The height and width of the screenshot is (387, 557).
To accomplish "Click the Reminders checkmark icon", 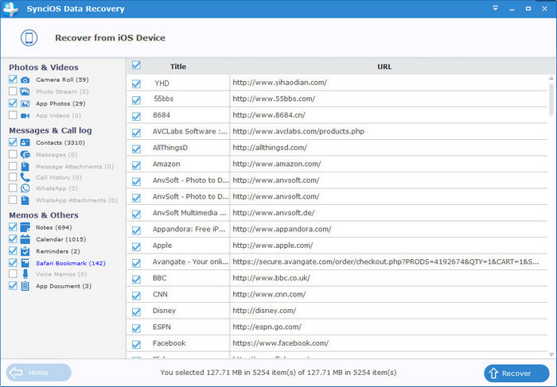I will (x=25, y=251).
